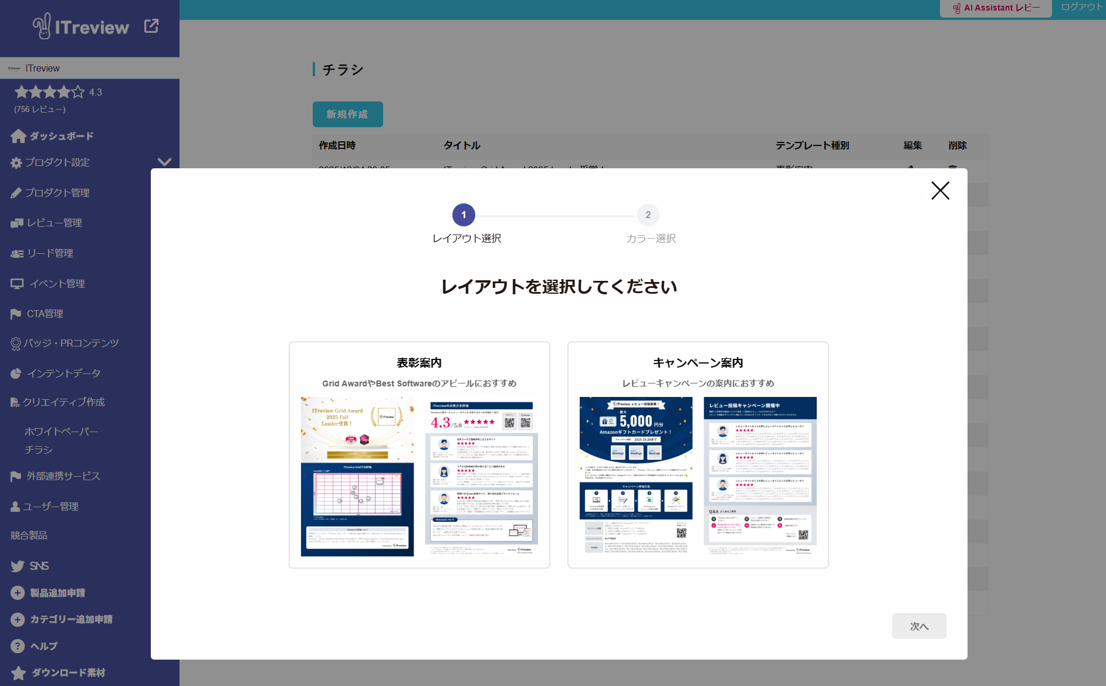Viewport: 1106px width, 686px height.
Task: Click the badge icon for バッジ・PRコンテンツ
Action: 16,344
